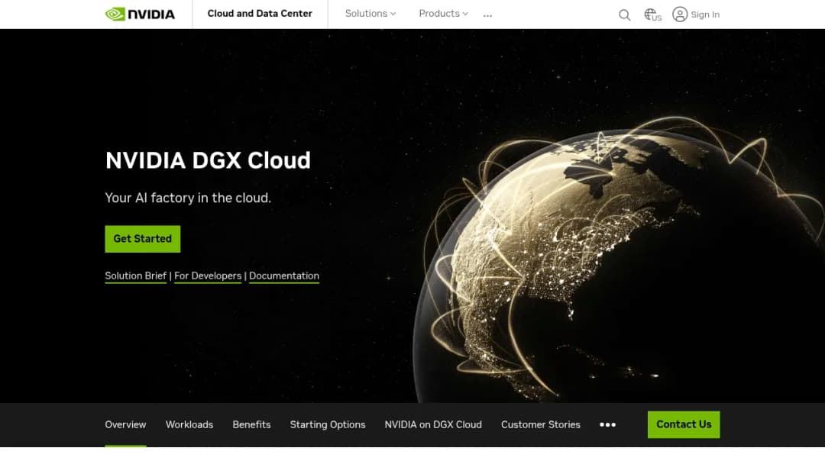Viewport: 825px width, 464px height.
Task: Expand the Solutions dropdown
Action: point(370,14)
